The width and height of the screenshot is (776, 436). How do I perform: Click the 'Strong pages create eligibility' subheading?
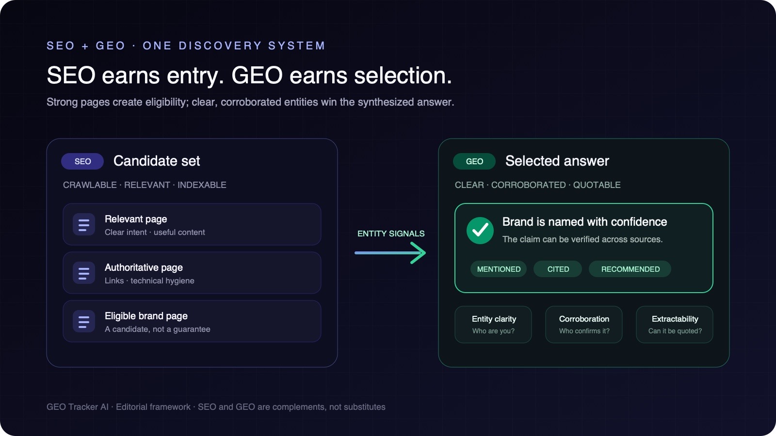point(250,102)
